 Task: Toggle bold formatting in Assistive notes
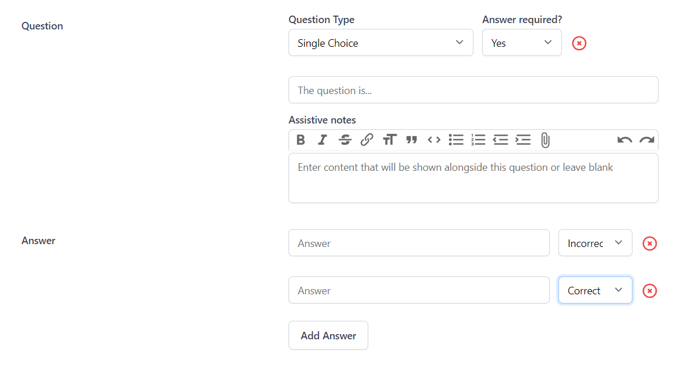click(301, 140)
